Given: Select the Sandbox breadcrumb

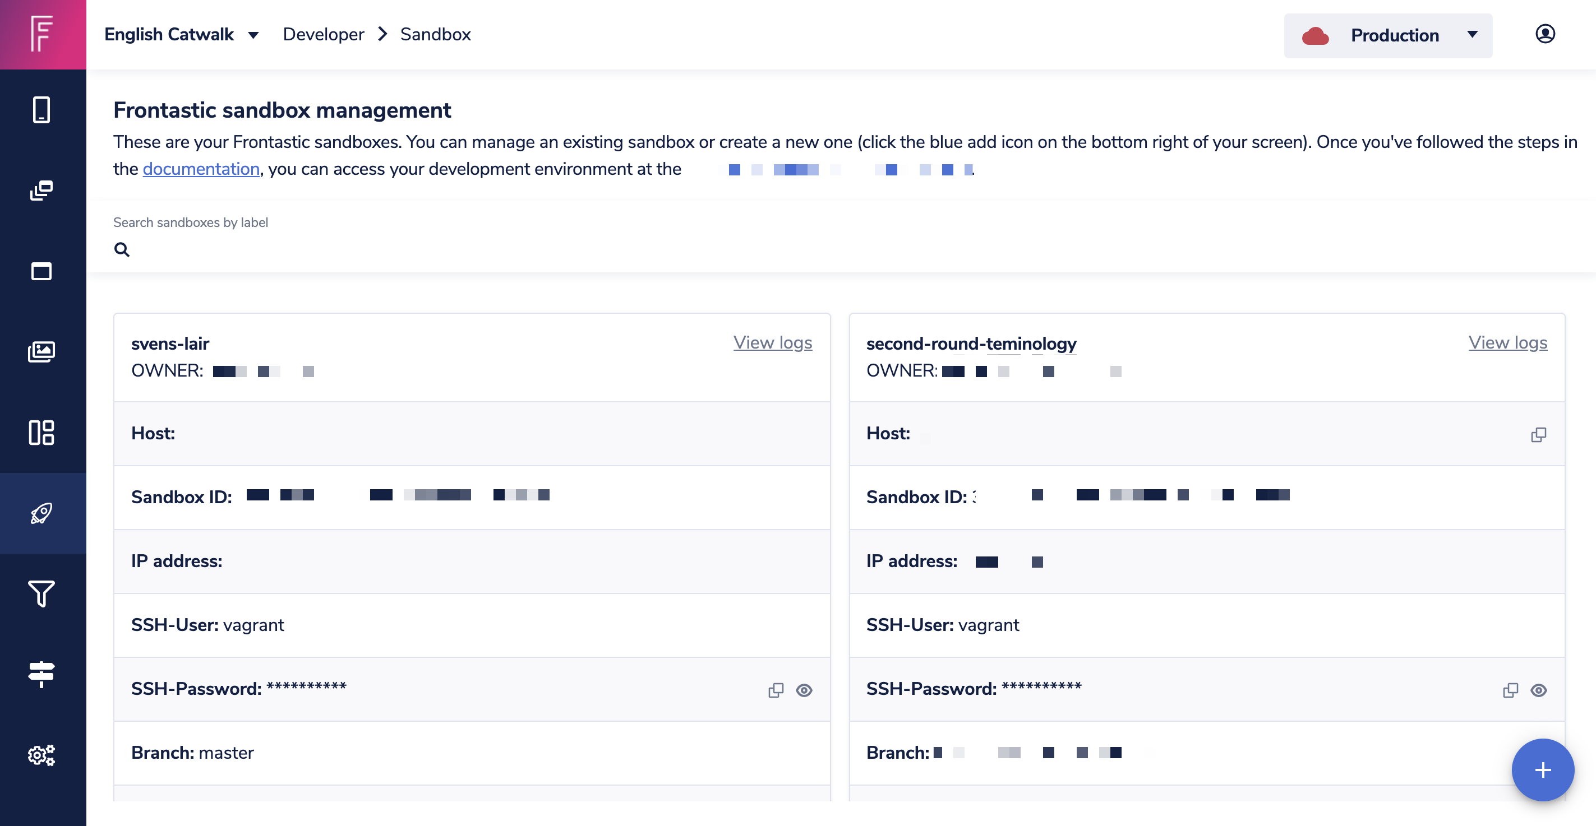Looking at the screenshot, I should 436,34.
